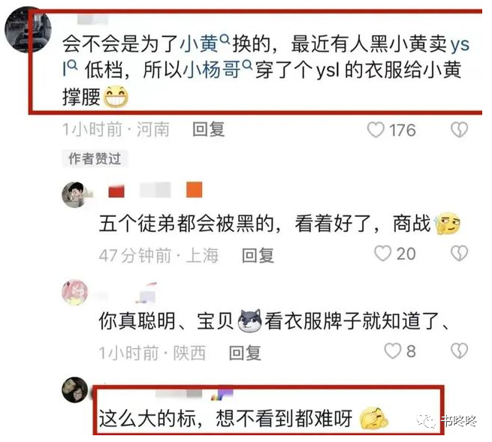The width and height of the screenshot is (492, 442).
Task: Click the 书咚咚 watermark logo
Action: tap(447, 421)
